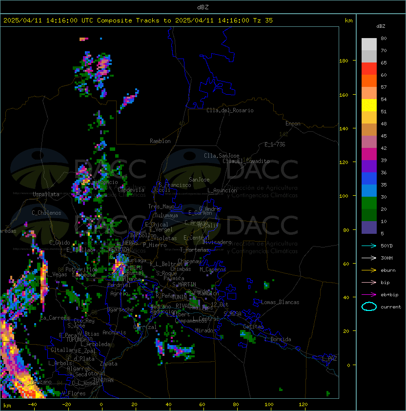Click the Clla.del_Rosario label

(x=230, y=110)
